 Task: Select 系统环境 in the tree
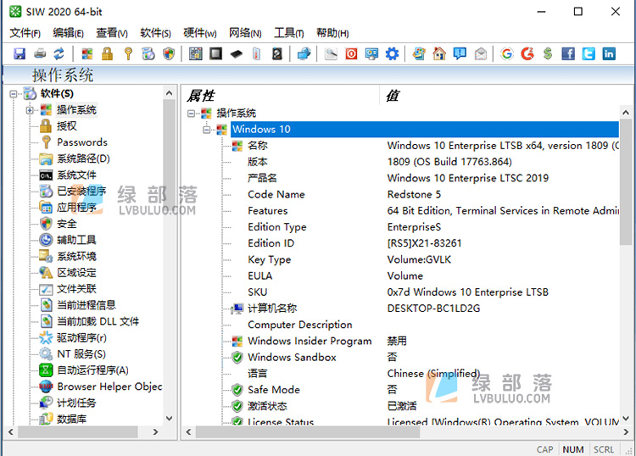(76, 256)
